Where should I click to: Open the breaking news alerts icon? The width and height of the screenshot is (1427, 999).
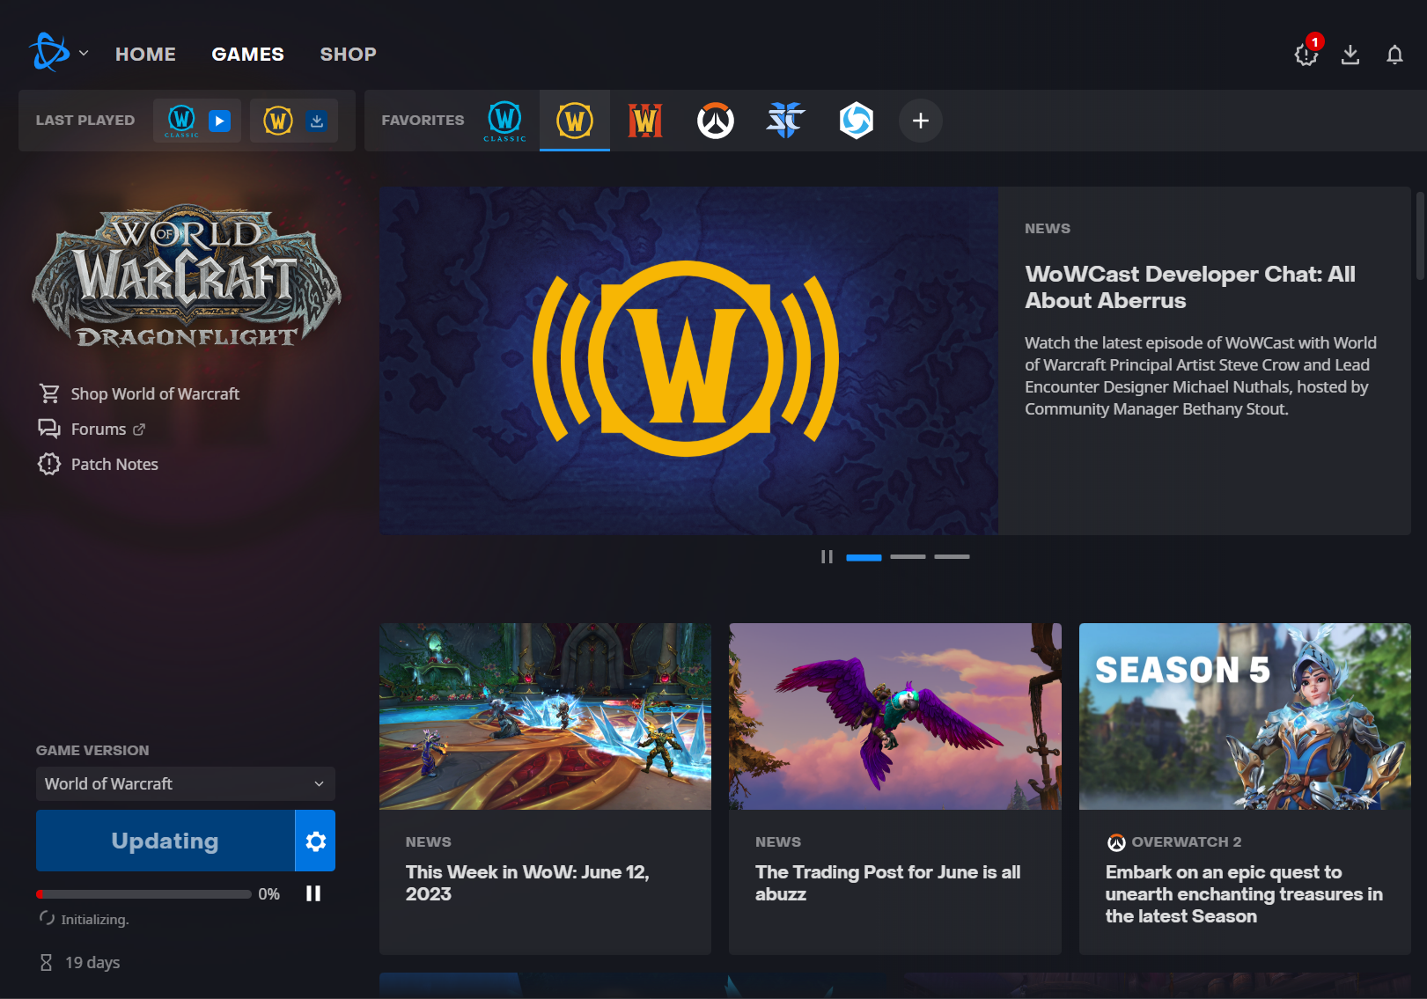click(1306, 55)
